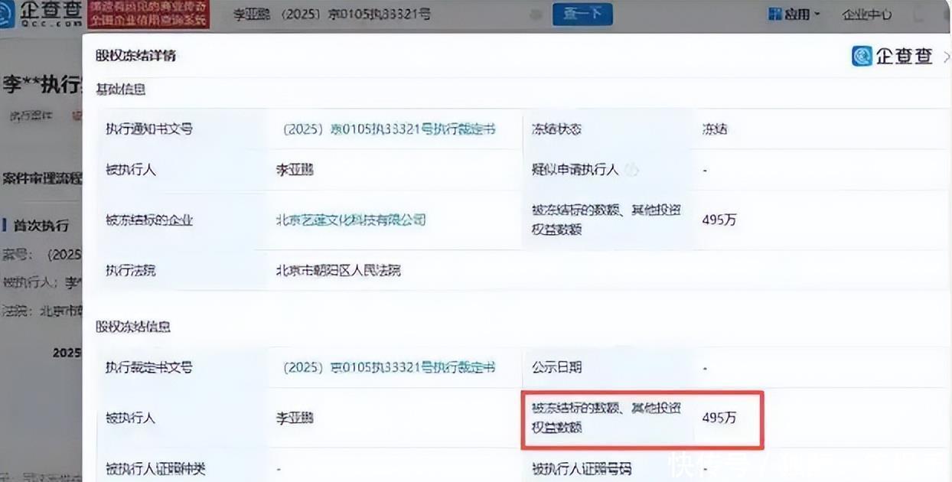Click the highlighted 495万 frozen amount value
This screenshot has width=952, height=482.
click(x=719, y=418)
